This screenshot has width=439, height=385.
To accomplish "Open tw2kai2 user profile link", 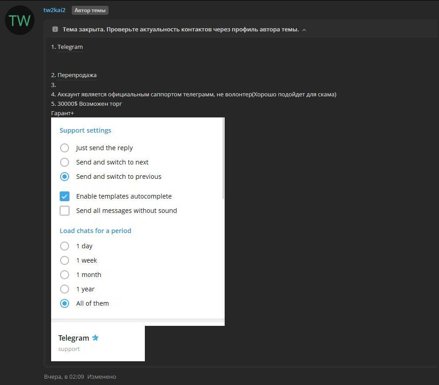I will tap(54, 10).
